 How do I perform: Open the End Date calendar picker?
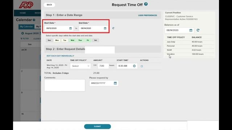[105, 28]
